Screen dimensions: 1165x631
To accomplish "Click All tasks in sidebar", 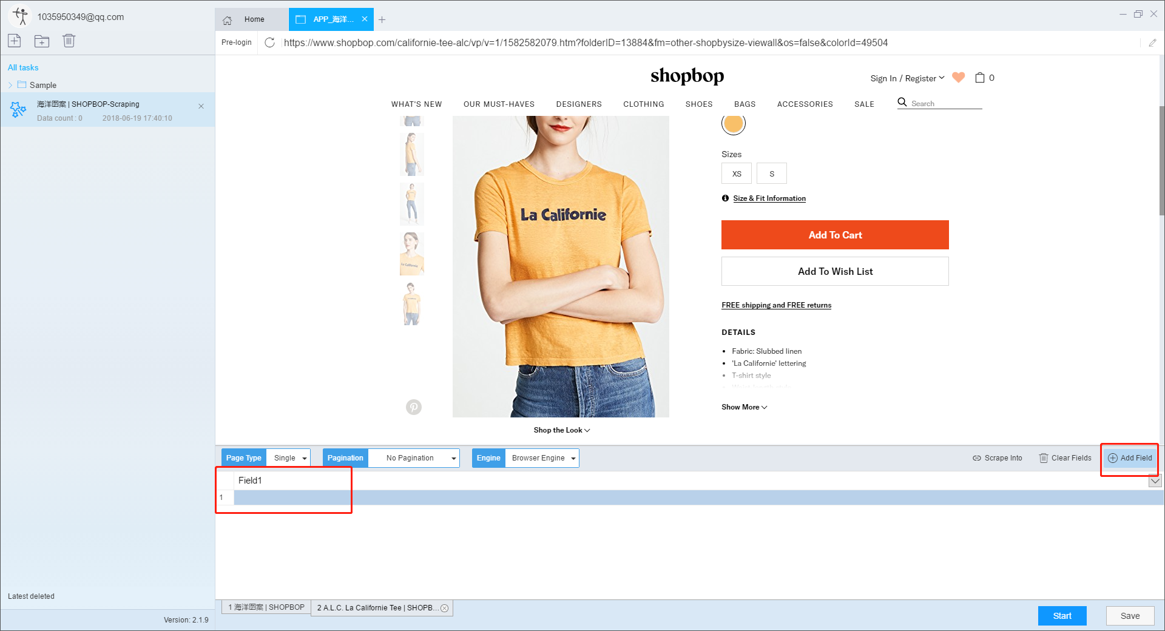I will pos(23,67).
